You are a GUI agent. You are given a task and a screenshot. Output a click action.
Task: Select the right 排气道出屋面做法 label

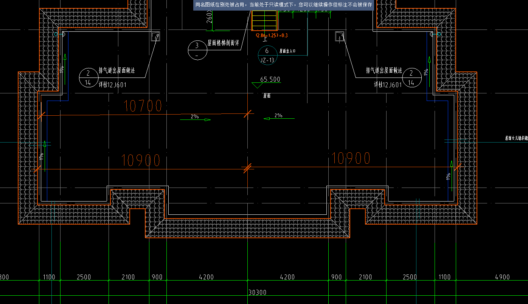[384, 70]
